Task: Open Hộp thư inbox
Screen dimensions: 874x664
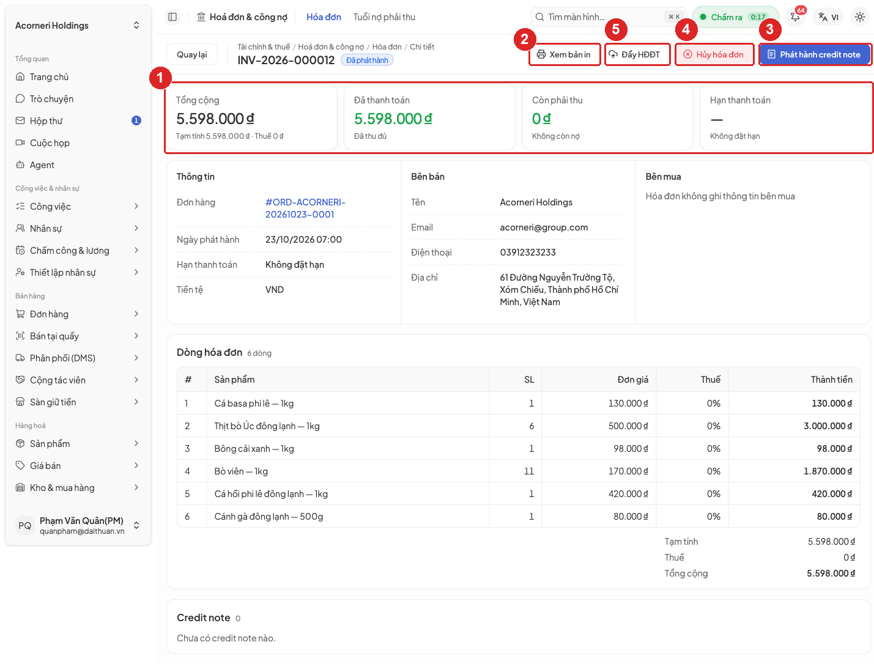Action: [78, 121]
